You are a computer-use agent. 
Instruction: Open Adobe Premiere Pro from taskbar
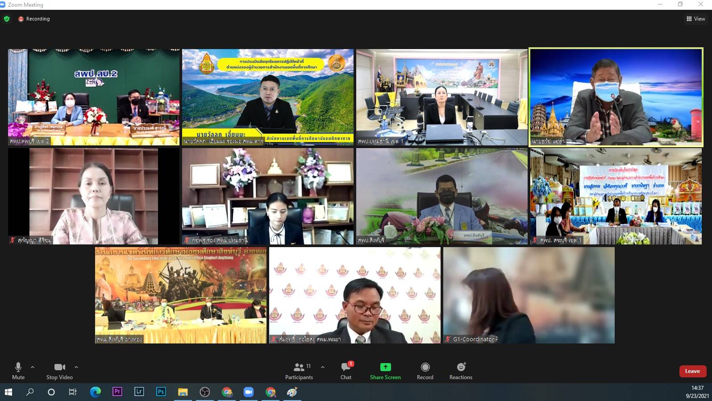pos(117,392)
